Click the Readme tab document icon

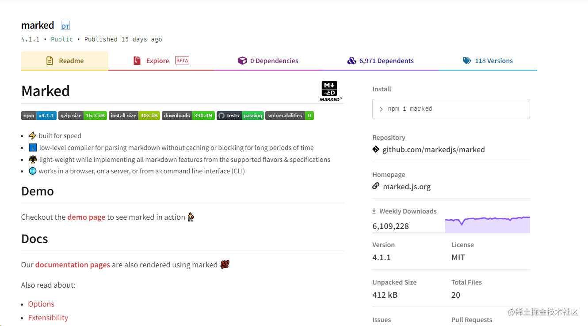pos(50,61)
